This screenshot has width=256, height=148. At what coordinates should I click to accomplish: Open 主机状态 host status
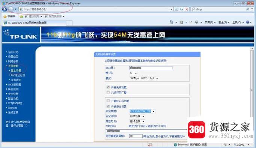coord(16,80)
